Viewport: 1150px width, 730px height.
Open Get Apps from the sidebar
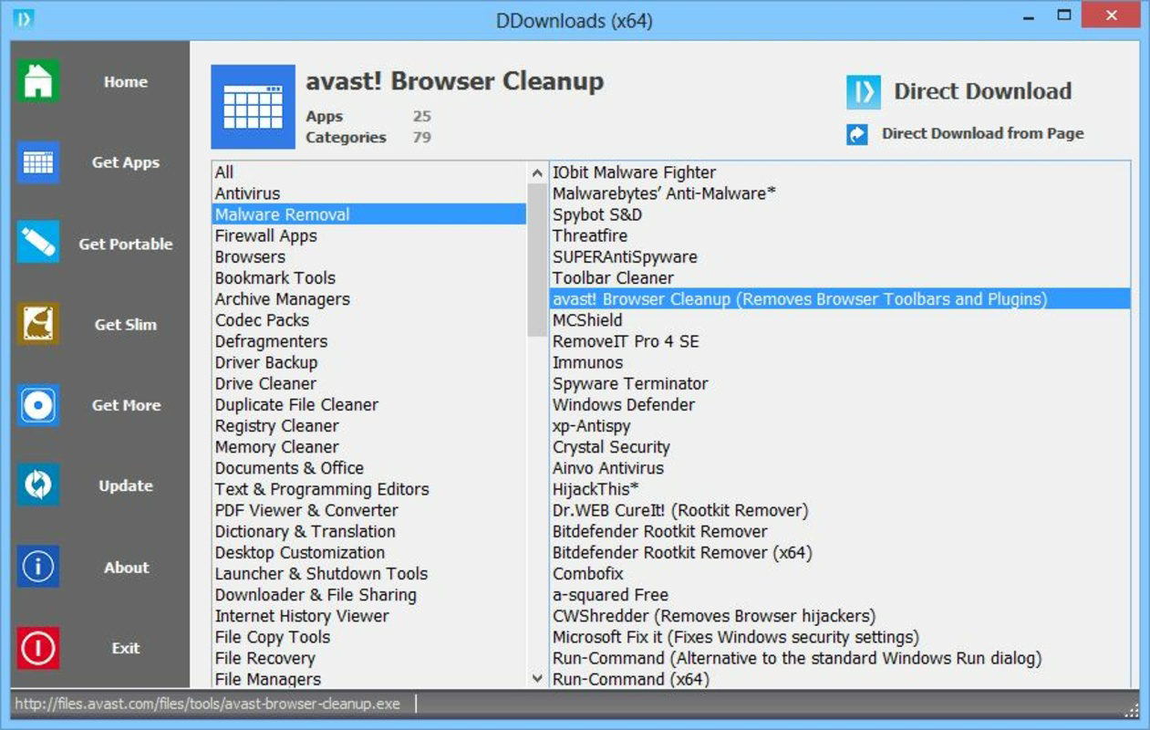(x=37, y=162)
